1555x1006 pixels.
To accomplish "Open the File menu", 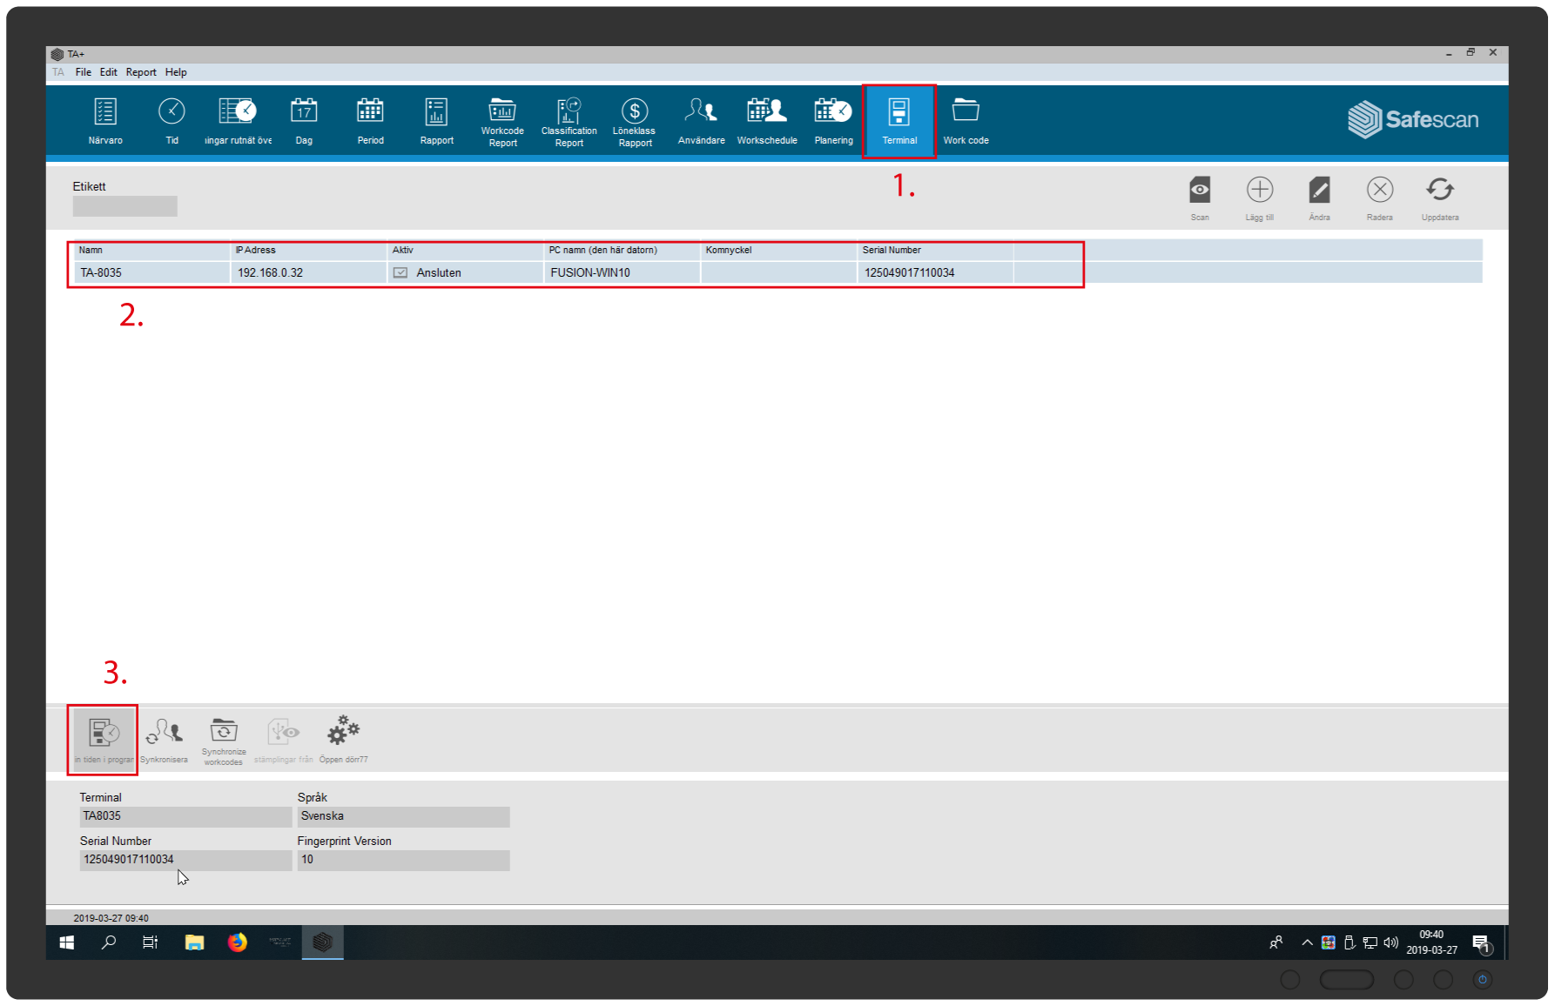I will [83, 72].
